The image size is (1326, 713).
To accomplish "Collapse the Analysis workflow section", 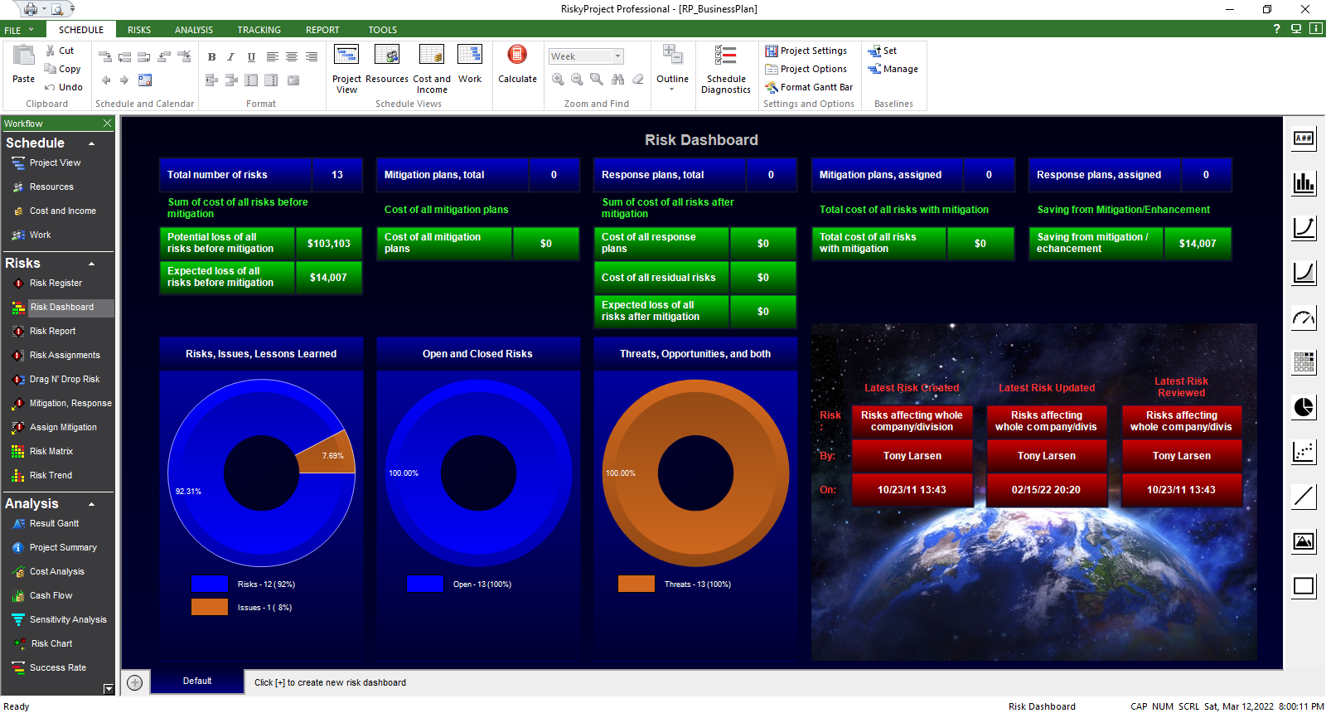I will (91, 504).
